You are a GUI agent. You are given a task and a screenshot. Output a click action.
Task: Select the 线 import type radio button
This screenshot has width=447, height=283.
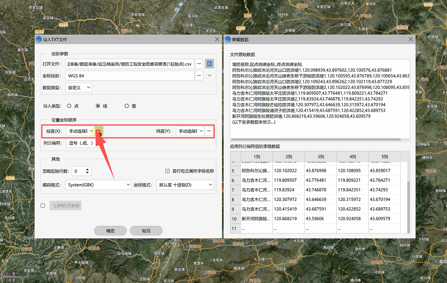[x=98, y=106]
